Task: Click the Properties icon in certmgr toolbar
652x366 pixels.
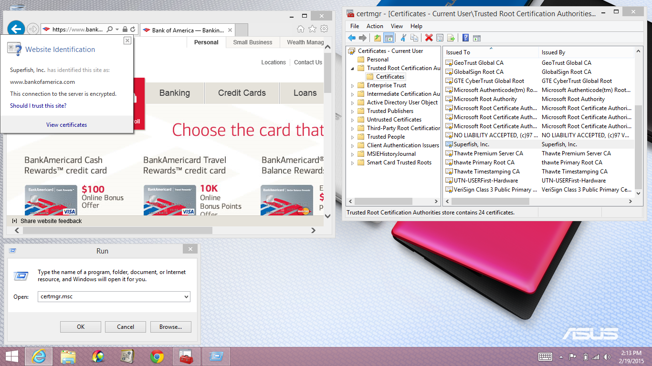Action: coord(440,38)
